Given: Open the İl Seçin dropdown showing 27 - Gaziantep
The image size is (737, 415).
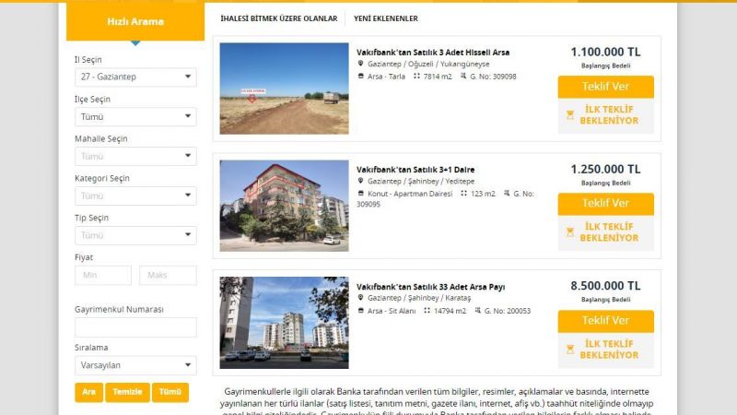Looking at the screenshot, I should [x=135, y=77].
